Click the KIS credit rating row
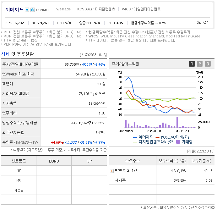217x210 pixels. point(54,171)
